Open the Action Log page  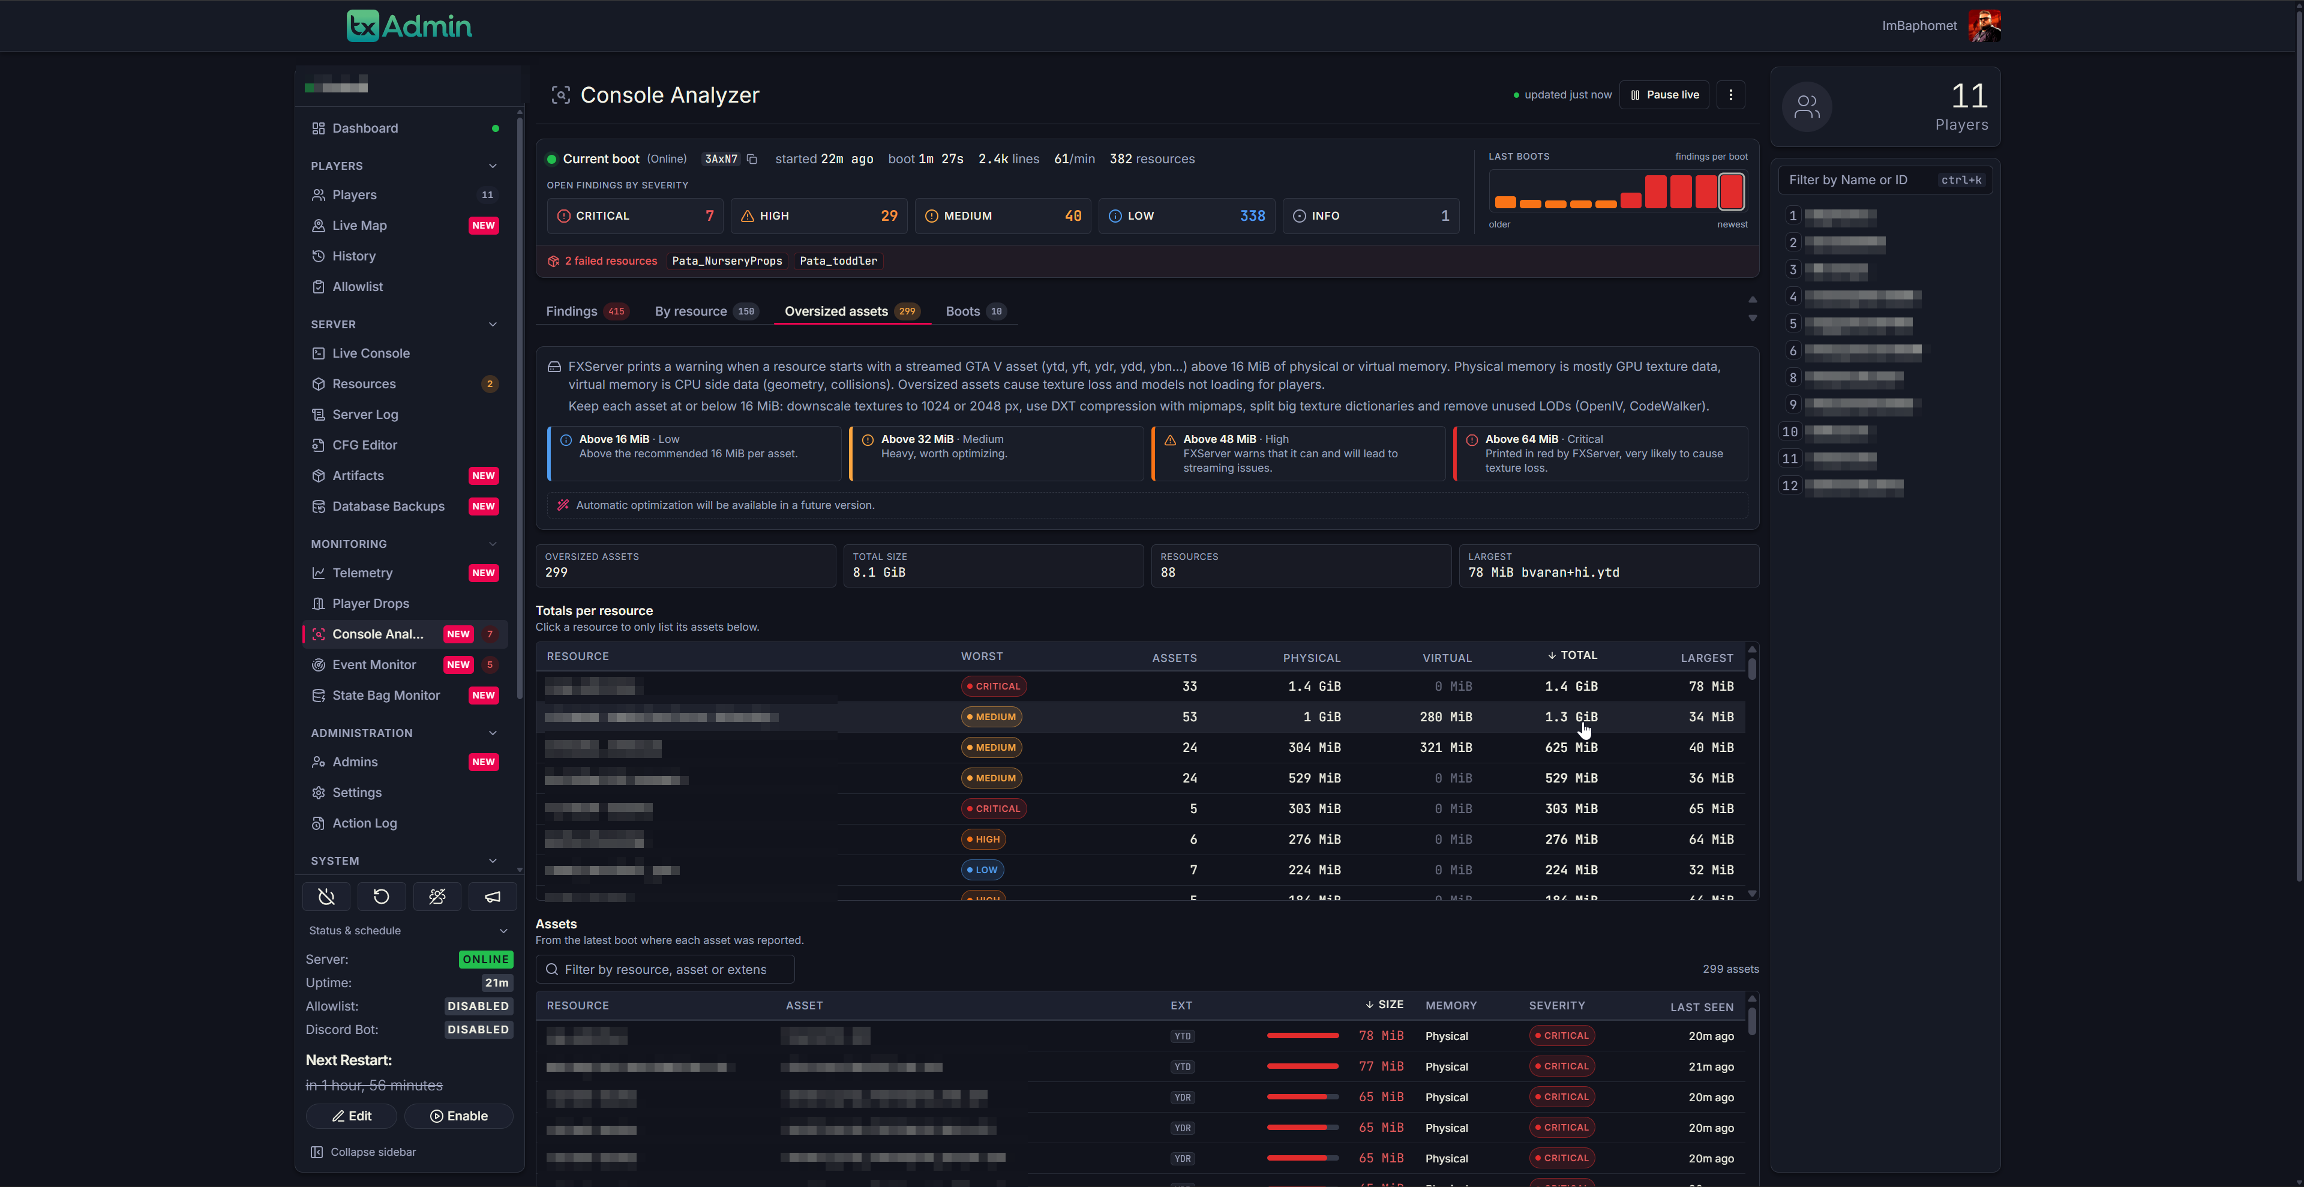coord(405,824)
